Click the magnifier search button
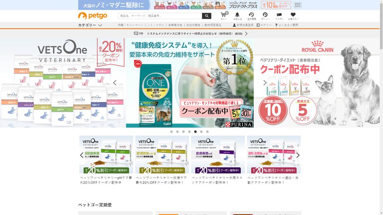The height and width of the screenshot is (215, 383). click(206, 16)
